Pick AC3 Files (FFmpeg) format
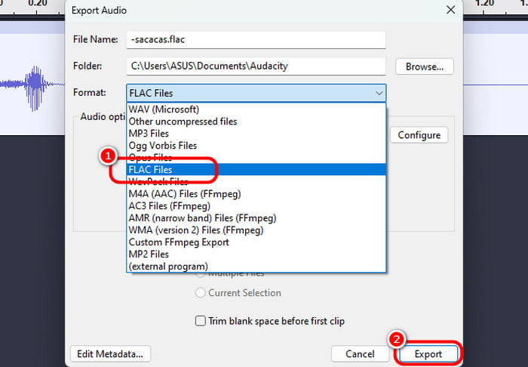Image resolution: width=528 pixels, height=367 pixels. (x=256, y=206)
